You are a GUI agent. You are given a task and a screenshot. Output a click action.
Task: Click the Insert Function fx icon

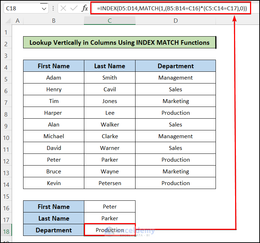[85, 9]
